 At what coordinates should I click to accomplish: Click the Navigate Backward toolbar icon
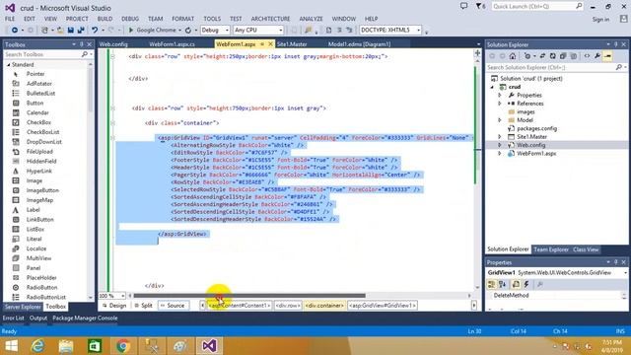pyautogui.click(x=15, y=31)
